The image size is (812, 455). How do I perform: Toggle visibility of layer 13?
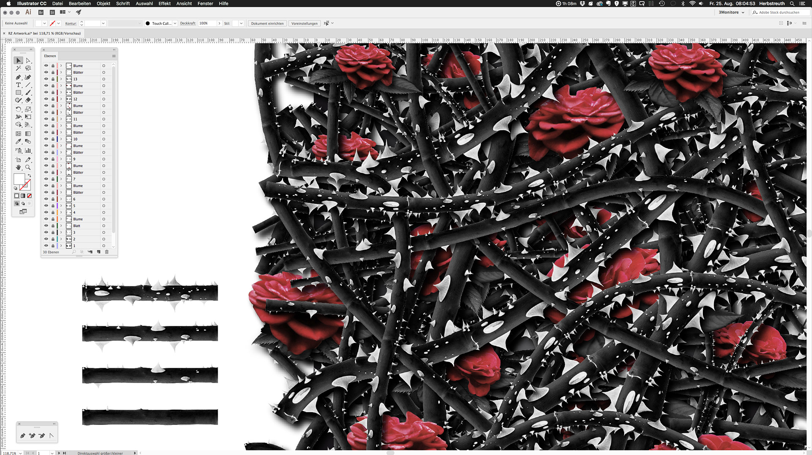point(46,79)
